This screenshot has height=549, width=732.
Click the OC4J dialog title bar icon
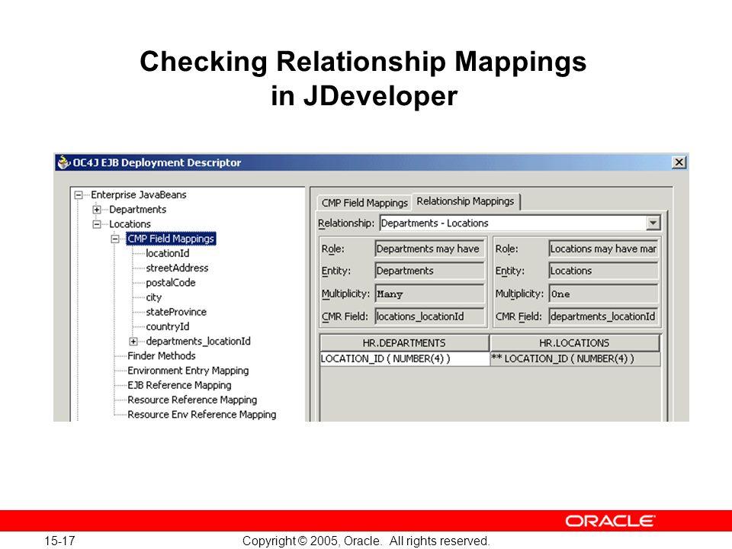pos(63,162)
